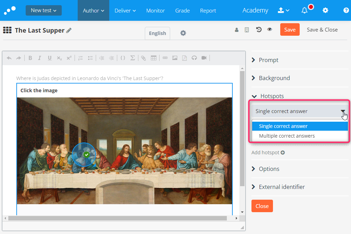Preview the question with eye icon
This screenshot has height=234, width=351.
269,29
